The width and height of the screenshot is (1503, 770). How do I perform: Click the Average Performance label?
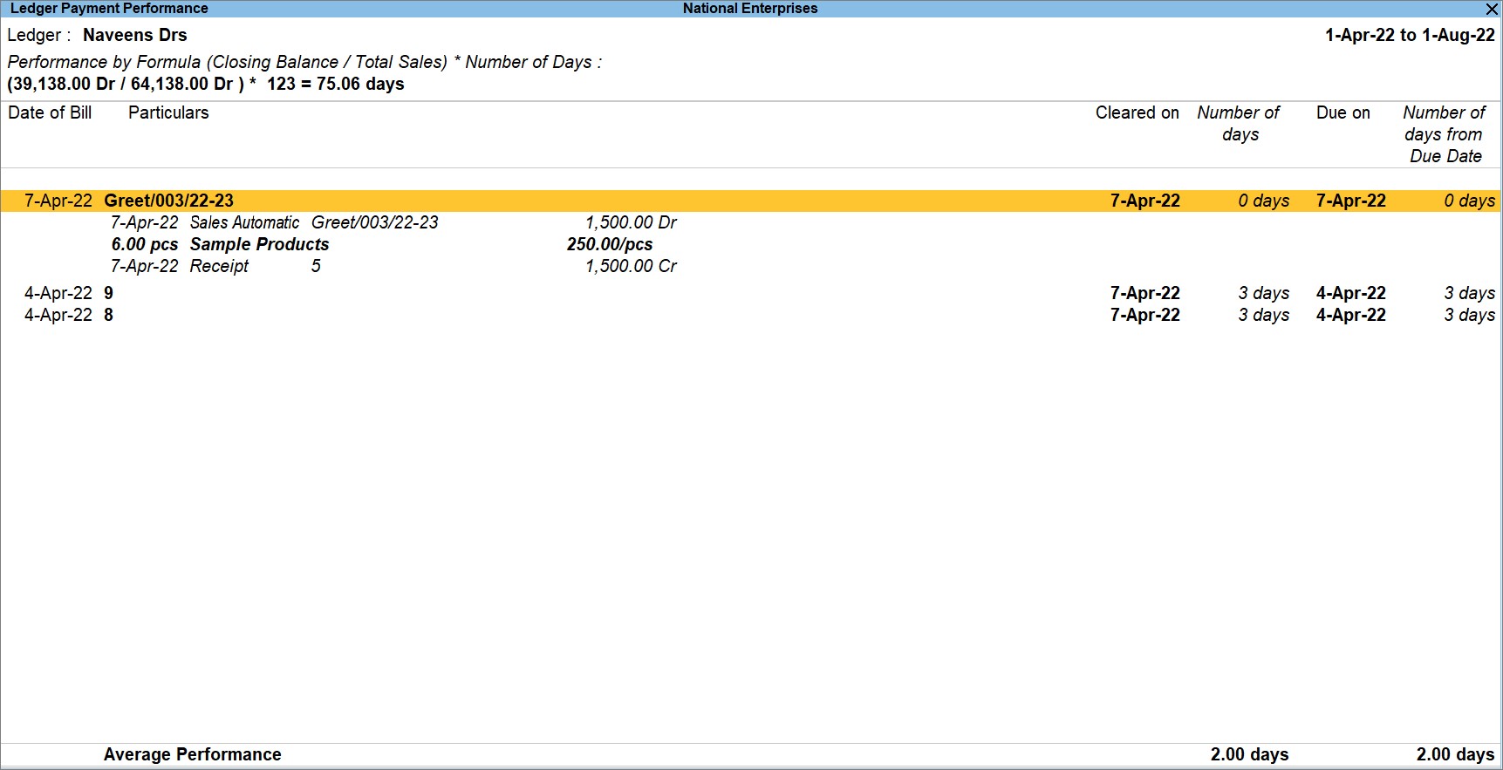coord(192,754)
